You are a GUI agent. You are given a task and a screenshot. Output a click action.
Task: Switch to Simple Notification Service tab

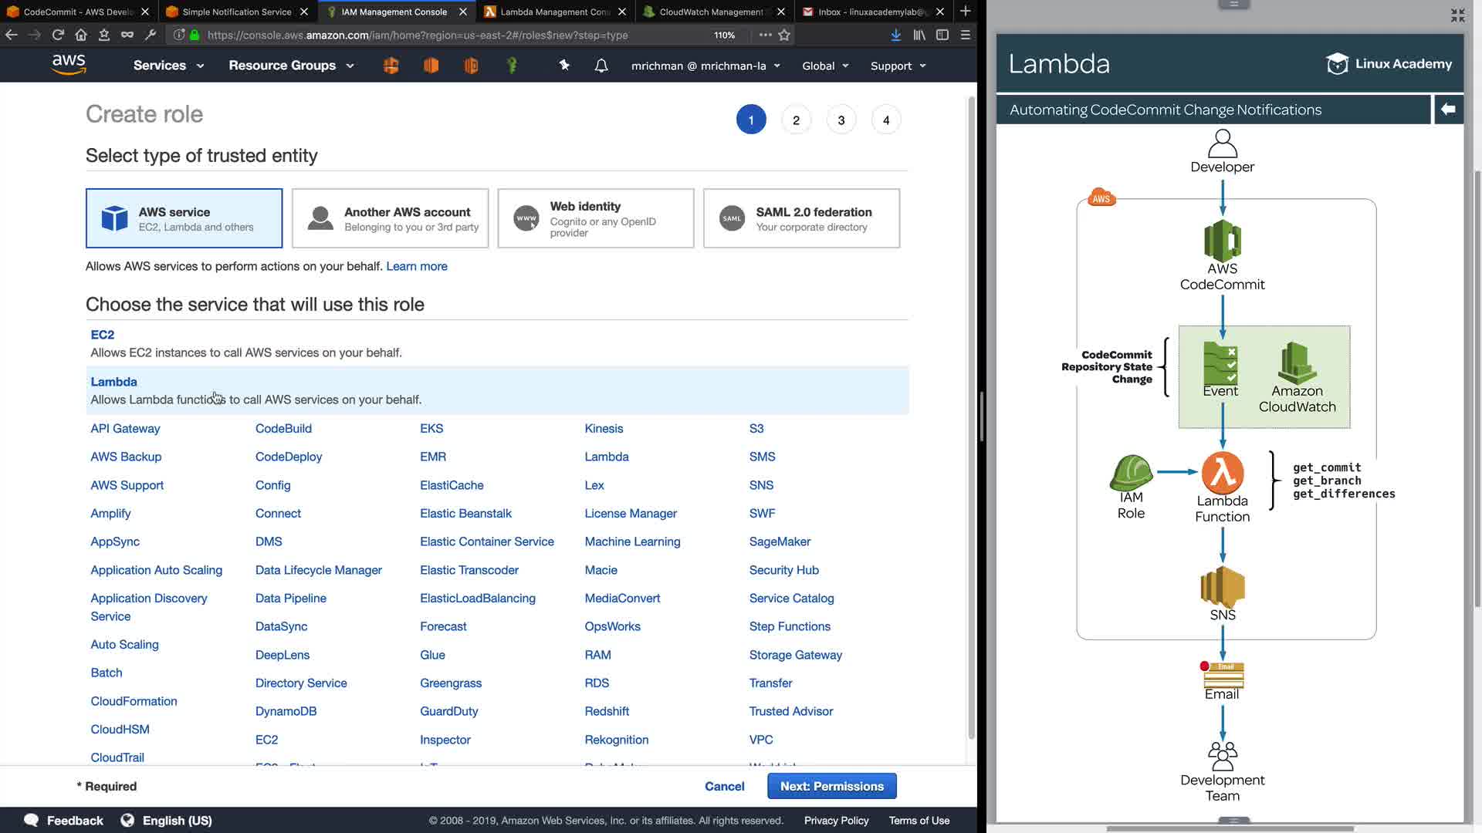point(236,12)
